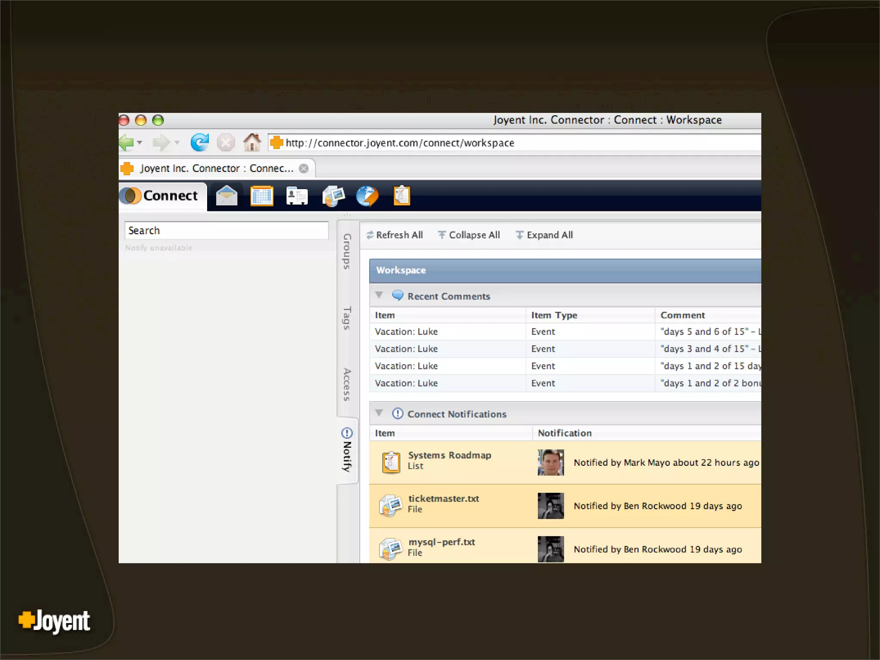Open the Bookmarks globe icon
The image size is (880, 660).
pos(367,196)
